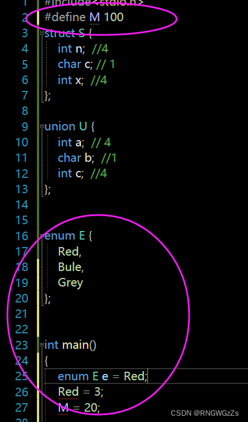Image resolution: width=248 pixels, height=422 pixels.
Task: Click the 'char c;' member in struct S
Action: pyautogui.click(x=75, y=64)
